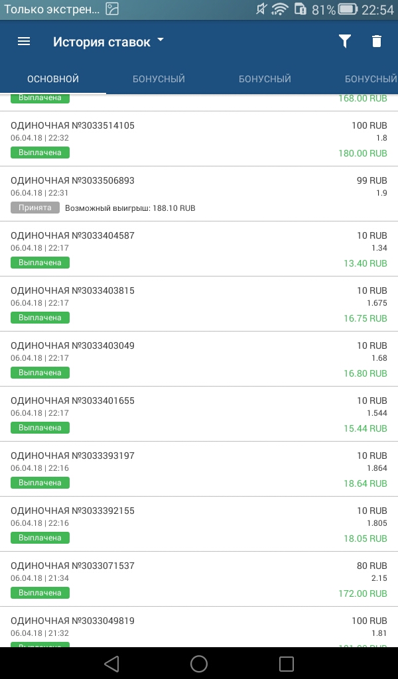Switch to the first Бонусный tab
Image resolution: width=398 pixels, height=679 pixels.
click(159, 80)
